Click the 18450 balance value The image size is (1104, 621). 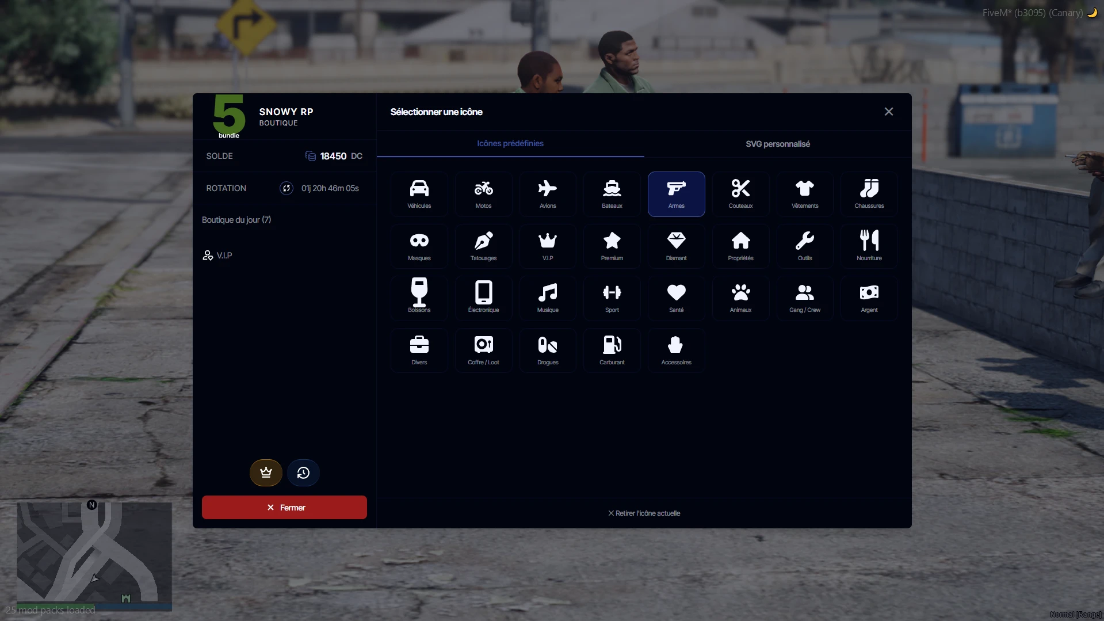333,156
